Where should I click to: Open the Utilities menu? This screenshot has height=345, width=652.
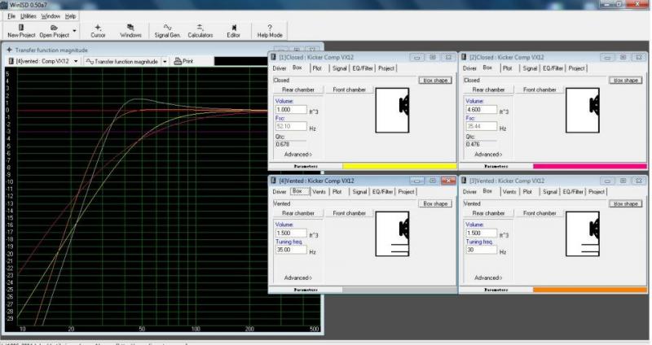pos(29,15)
